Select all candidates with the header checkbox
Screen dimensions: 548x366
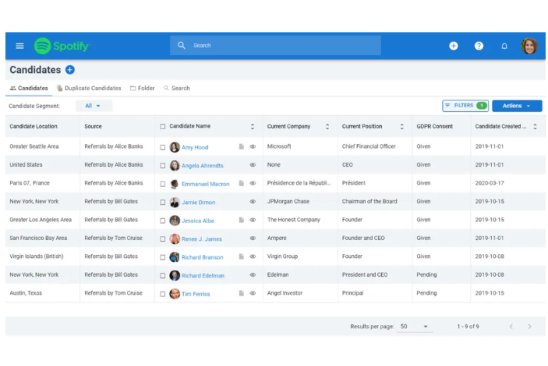tap(163, 126)
